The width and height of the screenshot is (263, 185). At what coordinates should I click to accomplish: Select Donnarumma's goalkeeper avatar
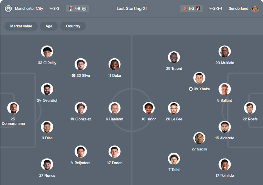[13, 108]
